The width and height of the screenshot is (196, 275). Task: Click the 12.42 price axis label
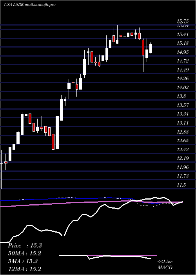[183, 149]
